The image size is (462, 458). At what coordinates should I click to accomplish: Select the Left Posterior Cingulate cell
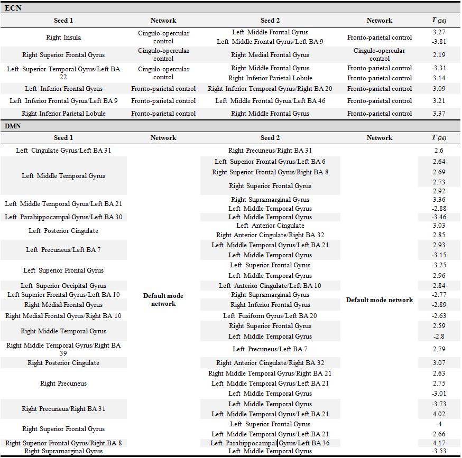63,231
